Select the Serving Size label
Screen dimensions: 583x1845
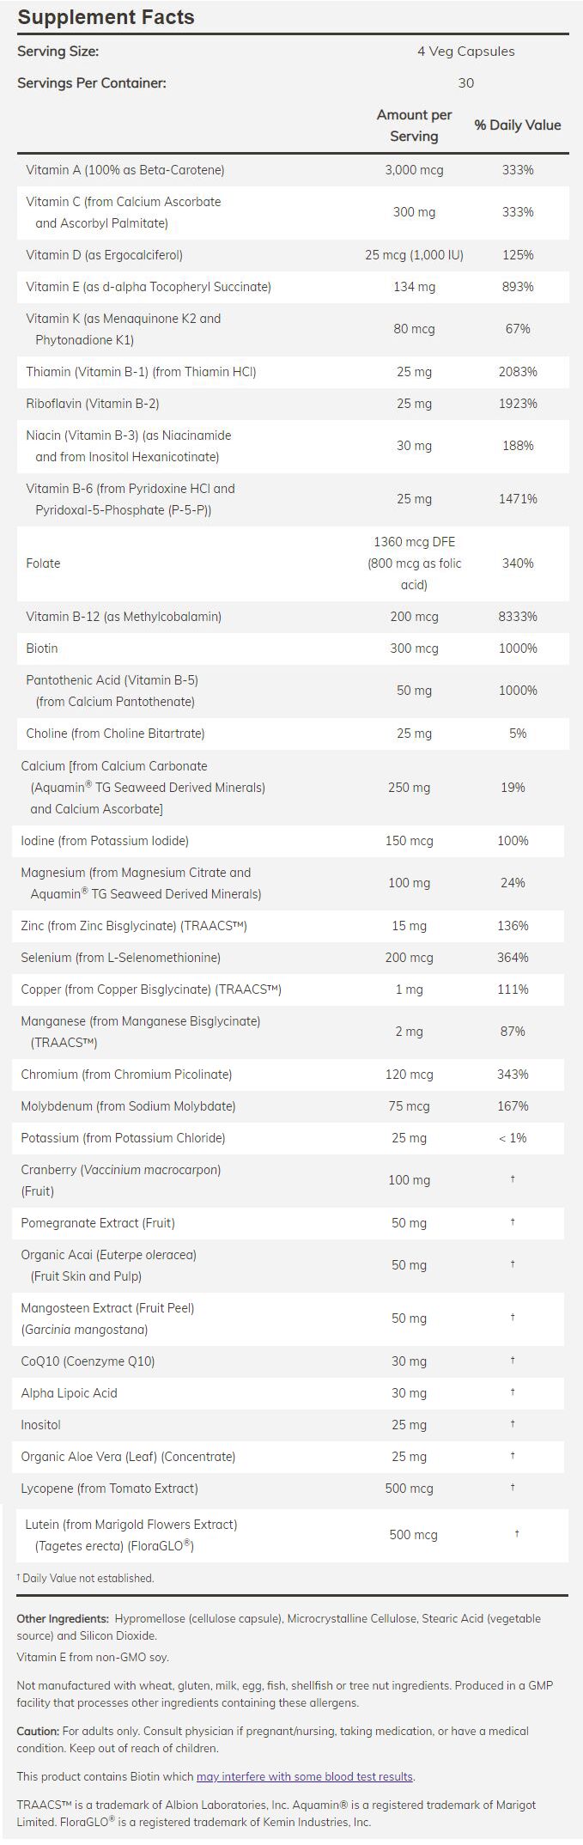(58, 52)
